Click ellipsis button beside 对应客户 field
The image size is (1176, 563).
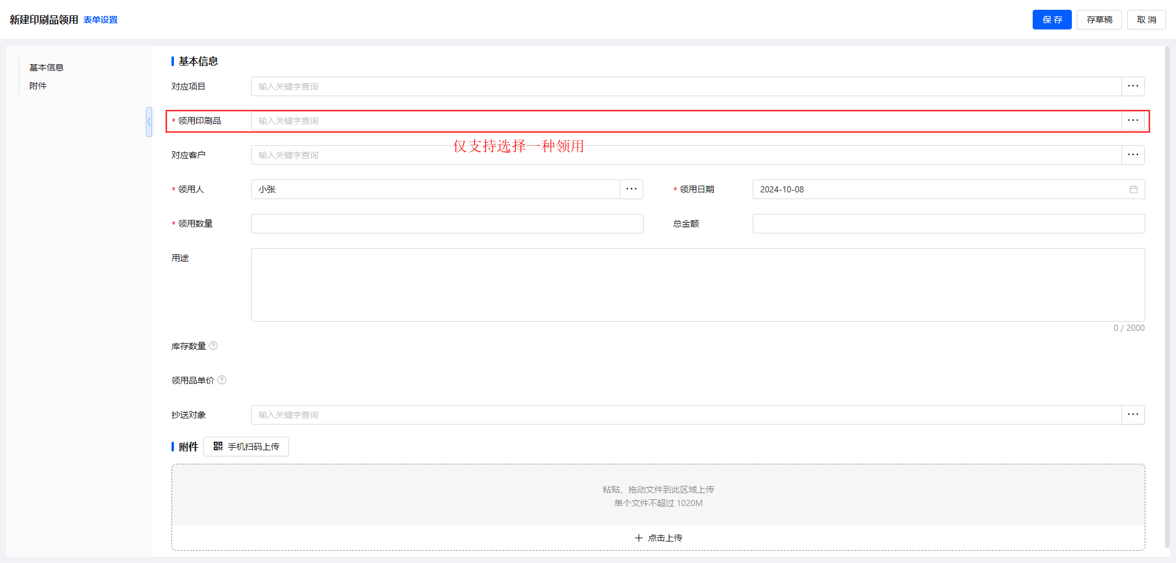tap(1133, 155)
